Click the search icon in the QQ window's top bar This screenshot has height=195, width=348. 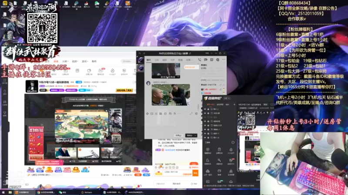(140, 53)
